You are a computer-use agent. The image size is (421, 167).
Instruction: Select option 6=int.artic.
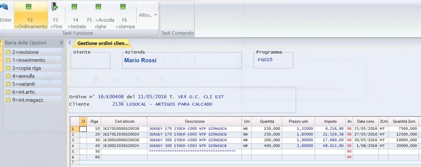point(33,92)
